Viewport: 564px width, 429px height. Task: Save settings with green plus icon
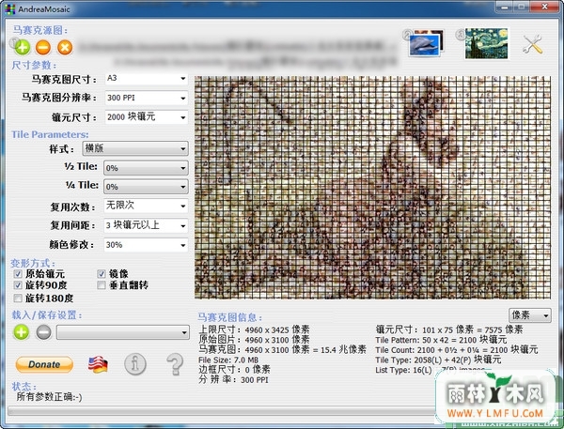coord(22,332)
